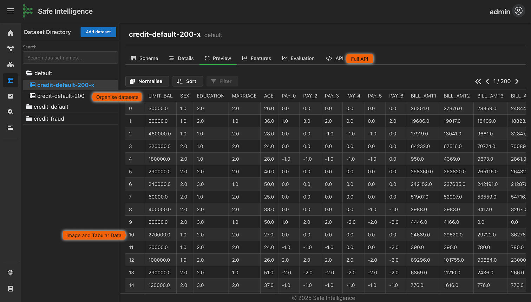531x302 pixels.
Task: Open the hamburger navigation menu
Action: (11, 11)
